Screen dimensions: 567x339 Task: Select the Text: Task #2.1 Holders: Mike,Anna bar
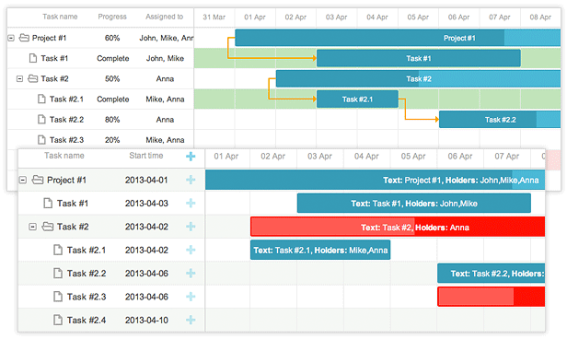320,250
